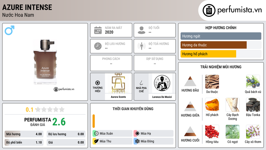This screenshot has width=266, height=150.
Task: Click the Hồng tiêu note label
Action: [x=212, y=142]
